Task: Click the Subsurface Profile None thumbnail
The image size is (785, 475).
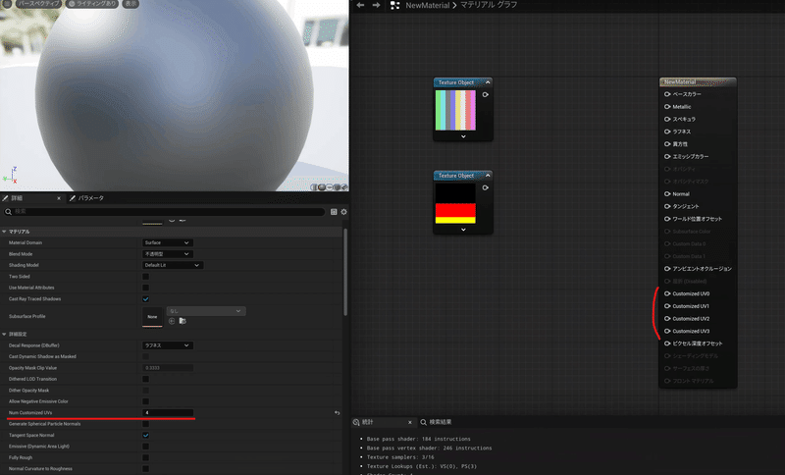Action: click(152, 316)
